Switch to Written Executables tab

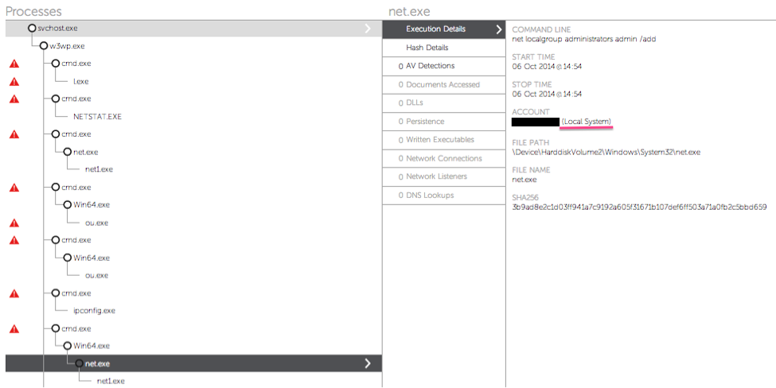pos(444,140)
